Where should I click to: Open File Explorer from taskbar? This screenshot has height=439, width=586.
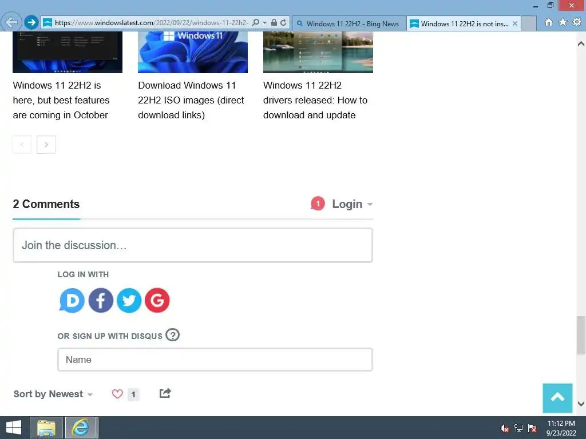click(46, 428)
